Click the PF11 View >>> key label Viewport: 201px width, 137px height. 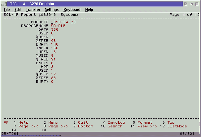click(x=147, y=126)
